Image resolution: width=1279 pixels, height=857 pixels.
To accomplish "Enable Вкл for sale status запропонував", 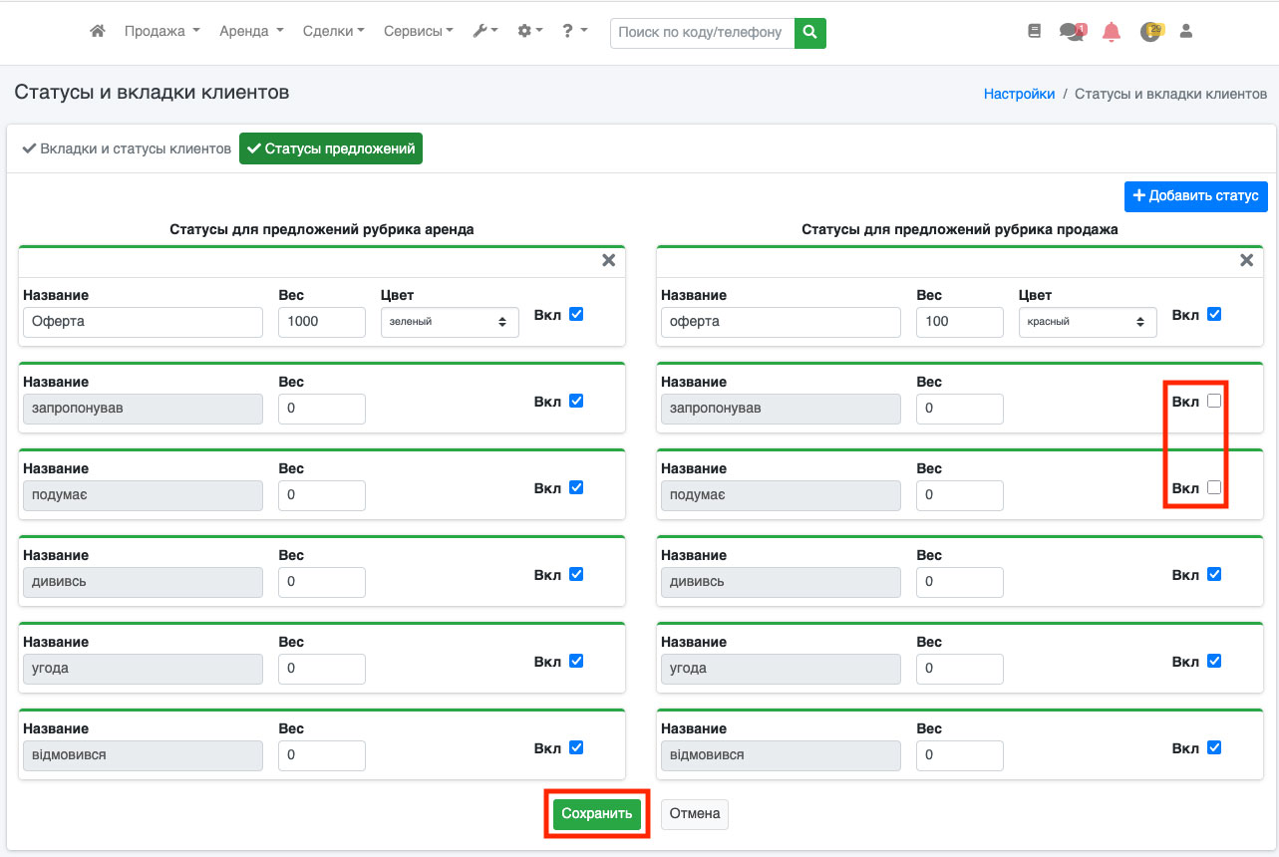I will coord(1213,401).
